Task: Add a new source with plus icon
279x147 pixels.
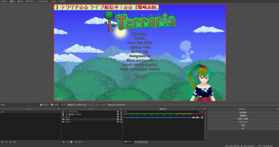Action: [x=63, y=142]
